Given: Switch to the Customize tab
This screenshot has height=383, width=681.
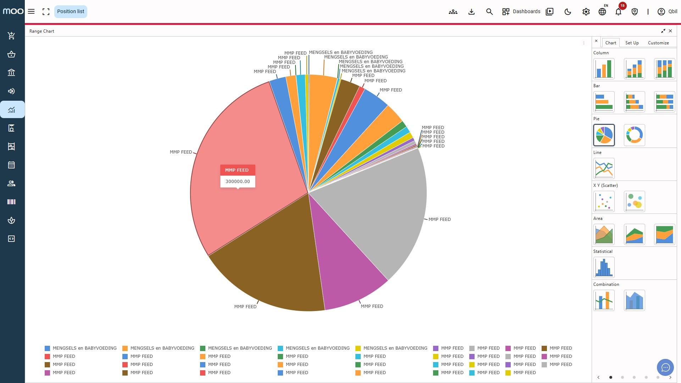Looking at the screenshot, I should 658,43.
